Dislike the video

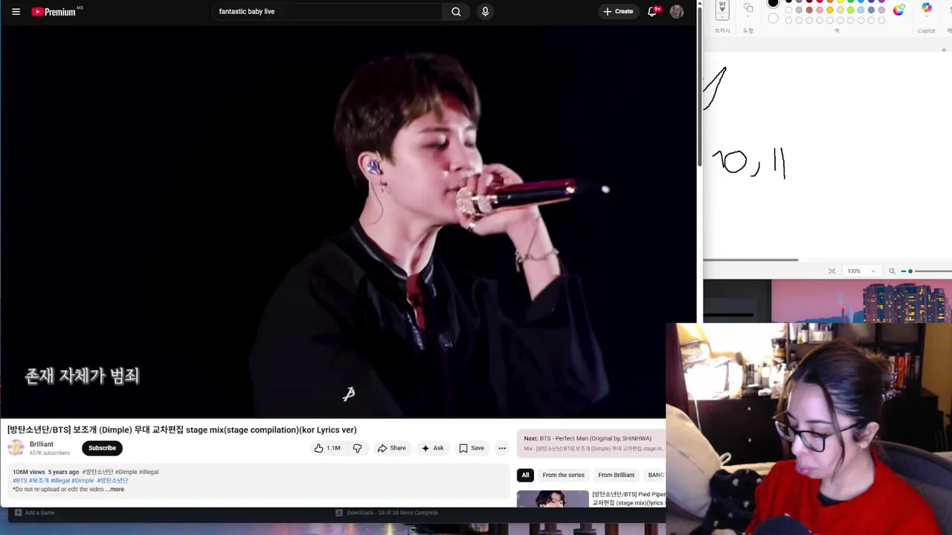(357, 448)
